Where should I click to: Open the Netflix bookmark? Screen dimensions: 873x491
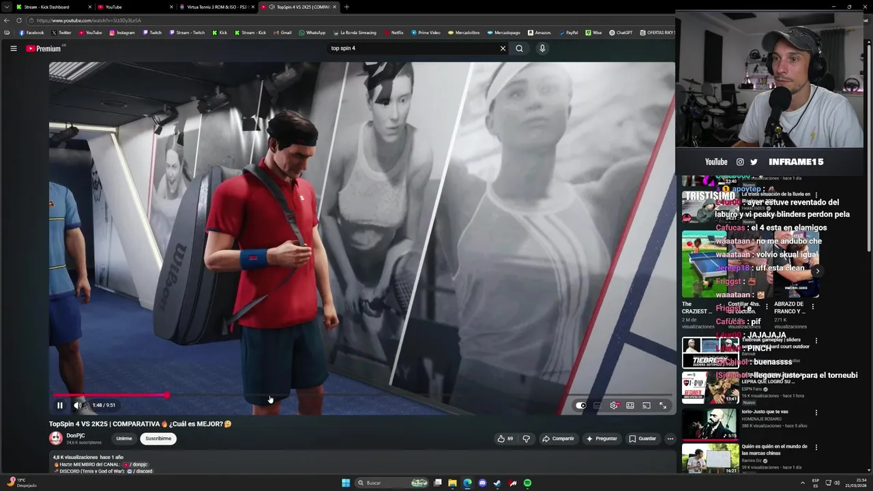point(394,33)
